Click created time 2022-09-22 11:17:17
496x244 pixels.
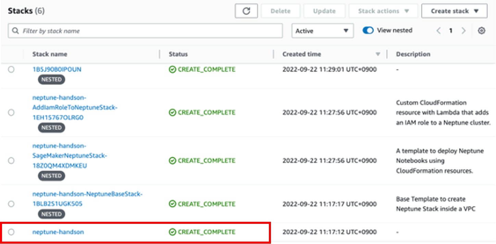pyautogui.click(x=330, y=204)
